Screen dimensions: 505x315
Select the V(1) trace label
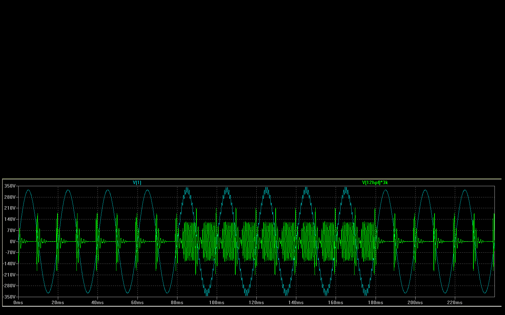137,183
